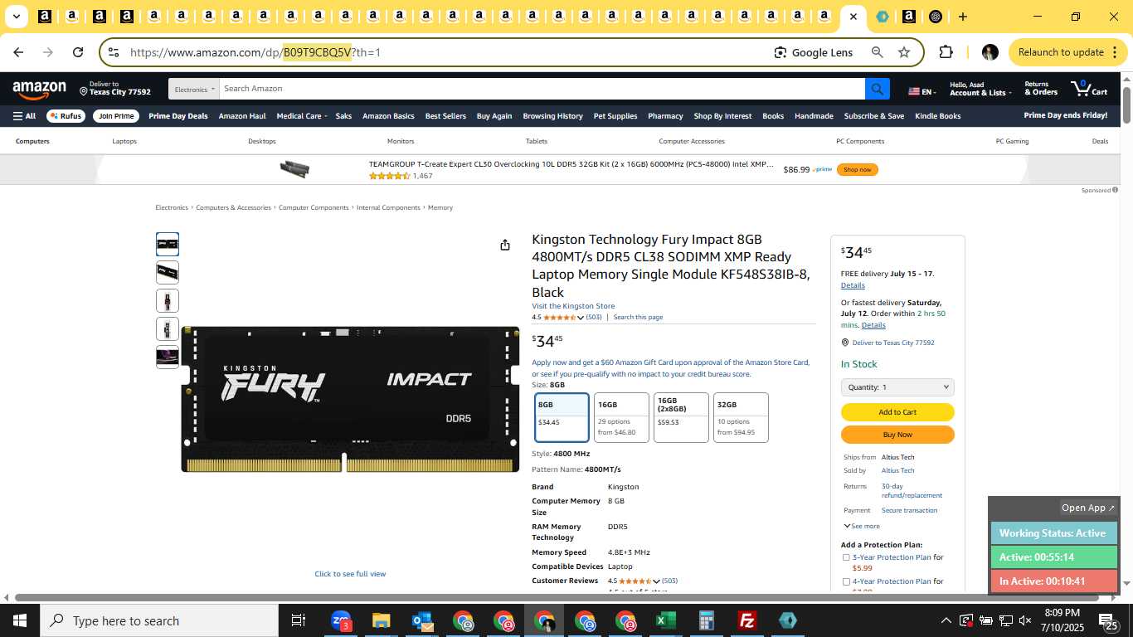1133x637 pixels.
Task: Click to see full view link
Action: click(x=350, y=574)
